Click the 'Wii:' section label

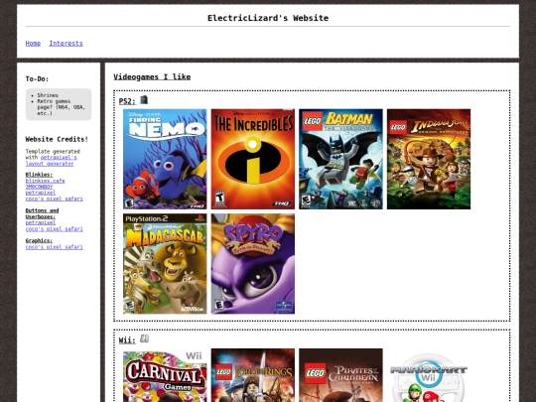click(127, 340)
